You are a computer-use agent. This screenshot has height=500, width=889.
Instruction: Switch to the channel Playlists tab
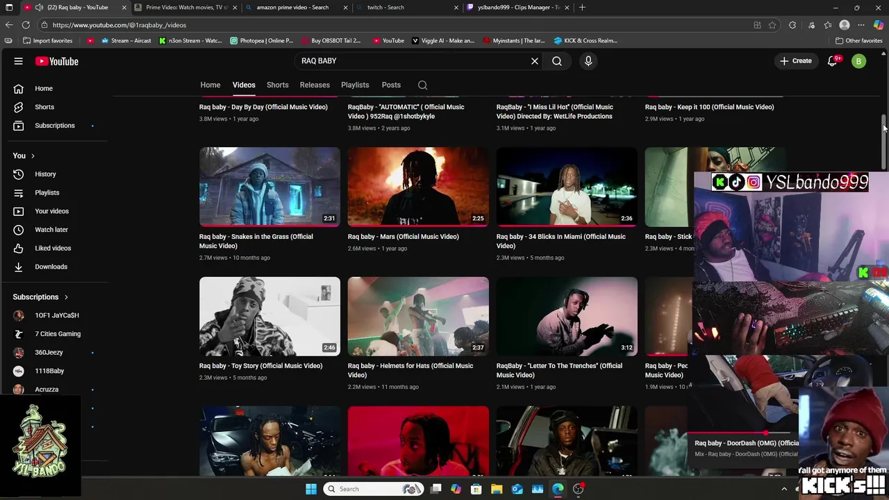point(355,85)
